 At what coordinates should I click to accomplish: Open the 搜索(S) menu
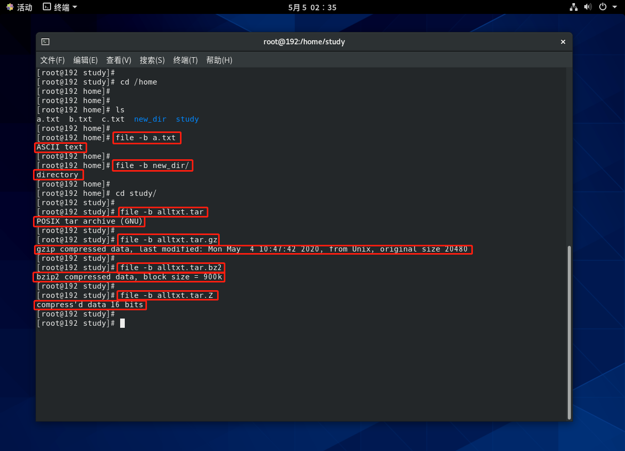pos(152,60)
